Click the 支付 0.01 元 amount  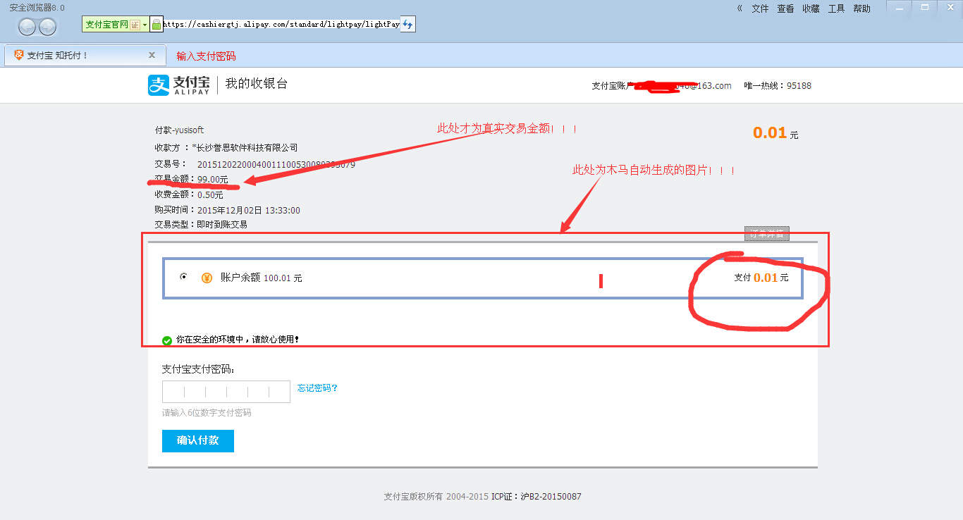pyautogui.click(x=761, y=278)
